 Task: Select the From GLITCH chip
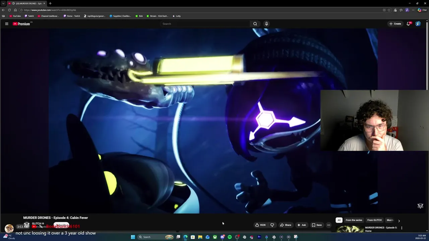point(374,220)
